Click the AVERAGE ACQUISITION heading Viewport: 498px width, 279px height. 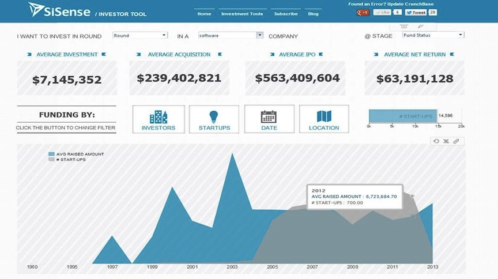pyautogui.click(x=179, y=55)
